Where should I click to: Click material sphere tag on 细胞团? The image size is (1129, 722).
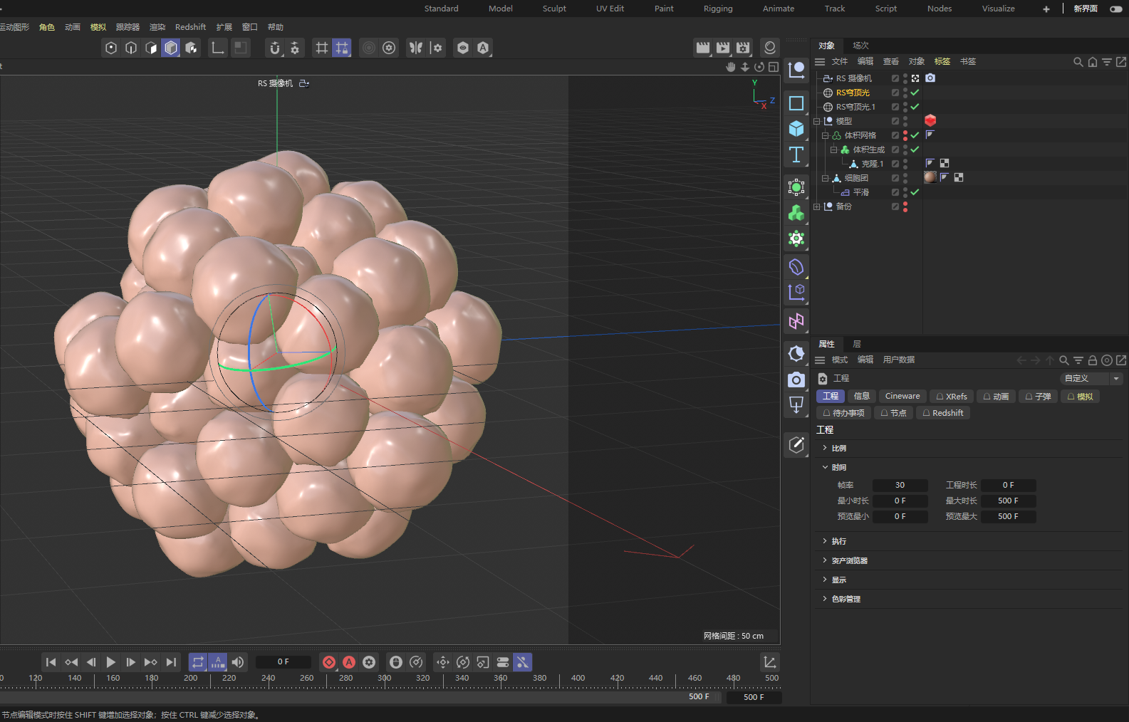[930, 177]
